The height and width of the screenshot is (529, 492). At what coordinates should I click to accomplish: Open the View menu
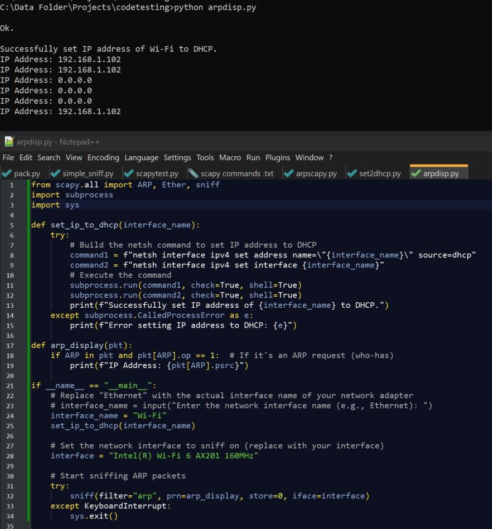pyautogui.click(x=74, y=157)
